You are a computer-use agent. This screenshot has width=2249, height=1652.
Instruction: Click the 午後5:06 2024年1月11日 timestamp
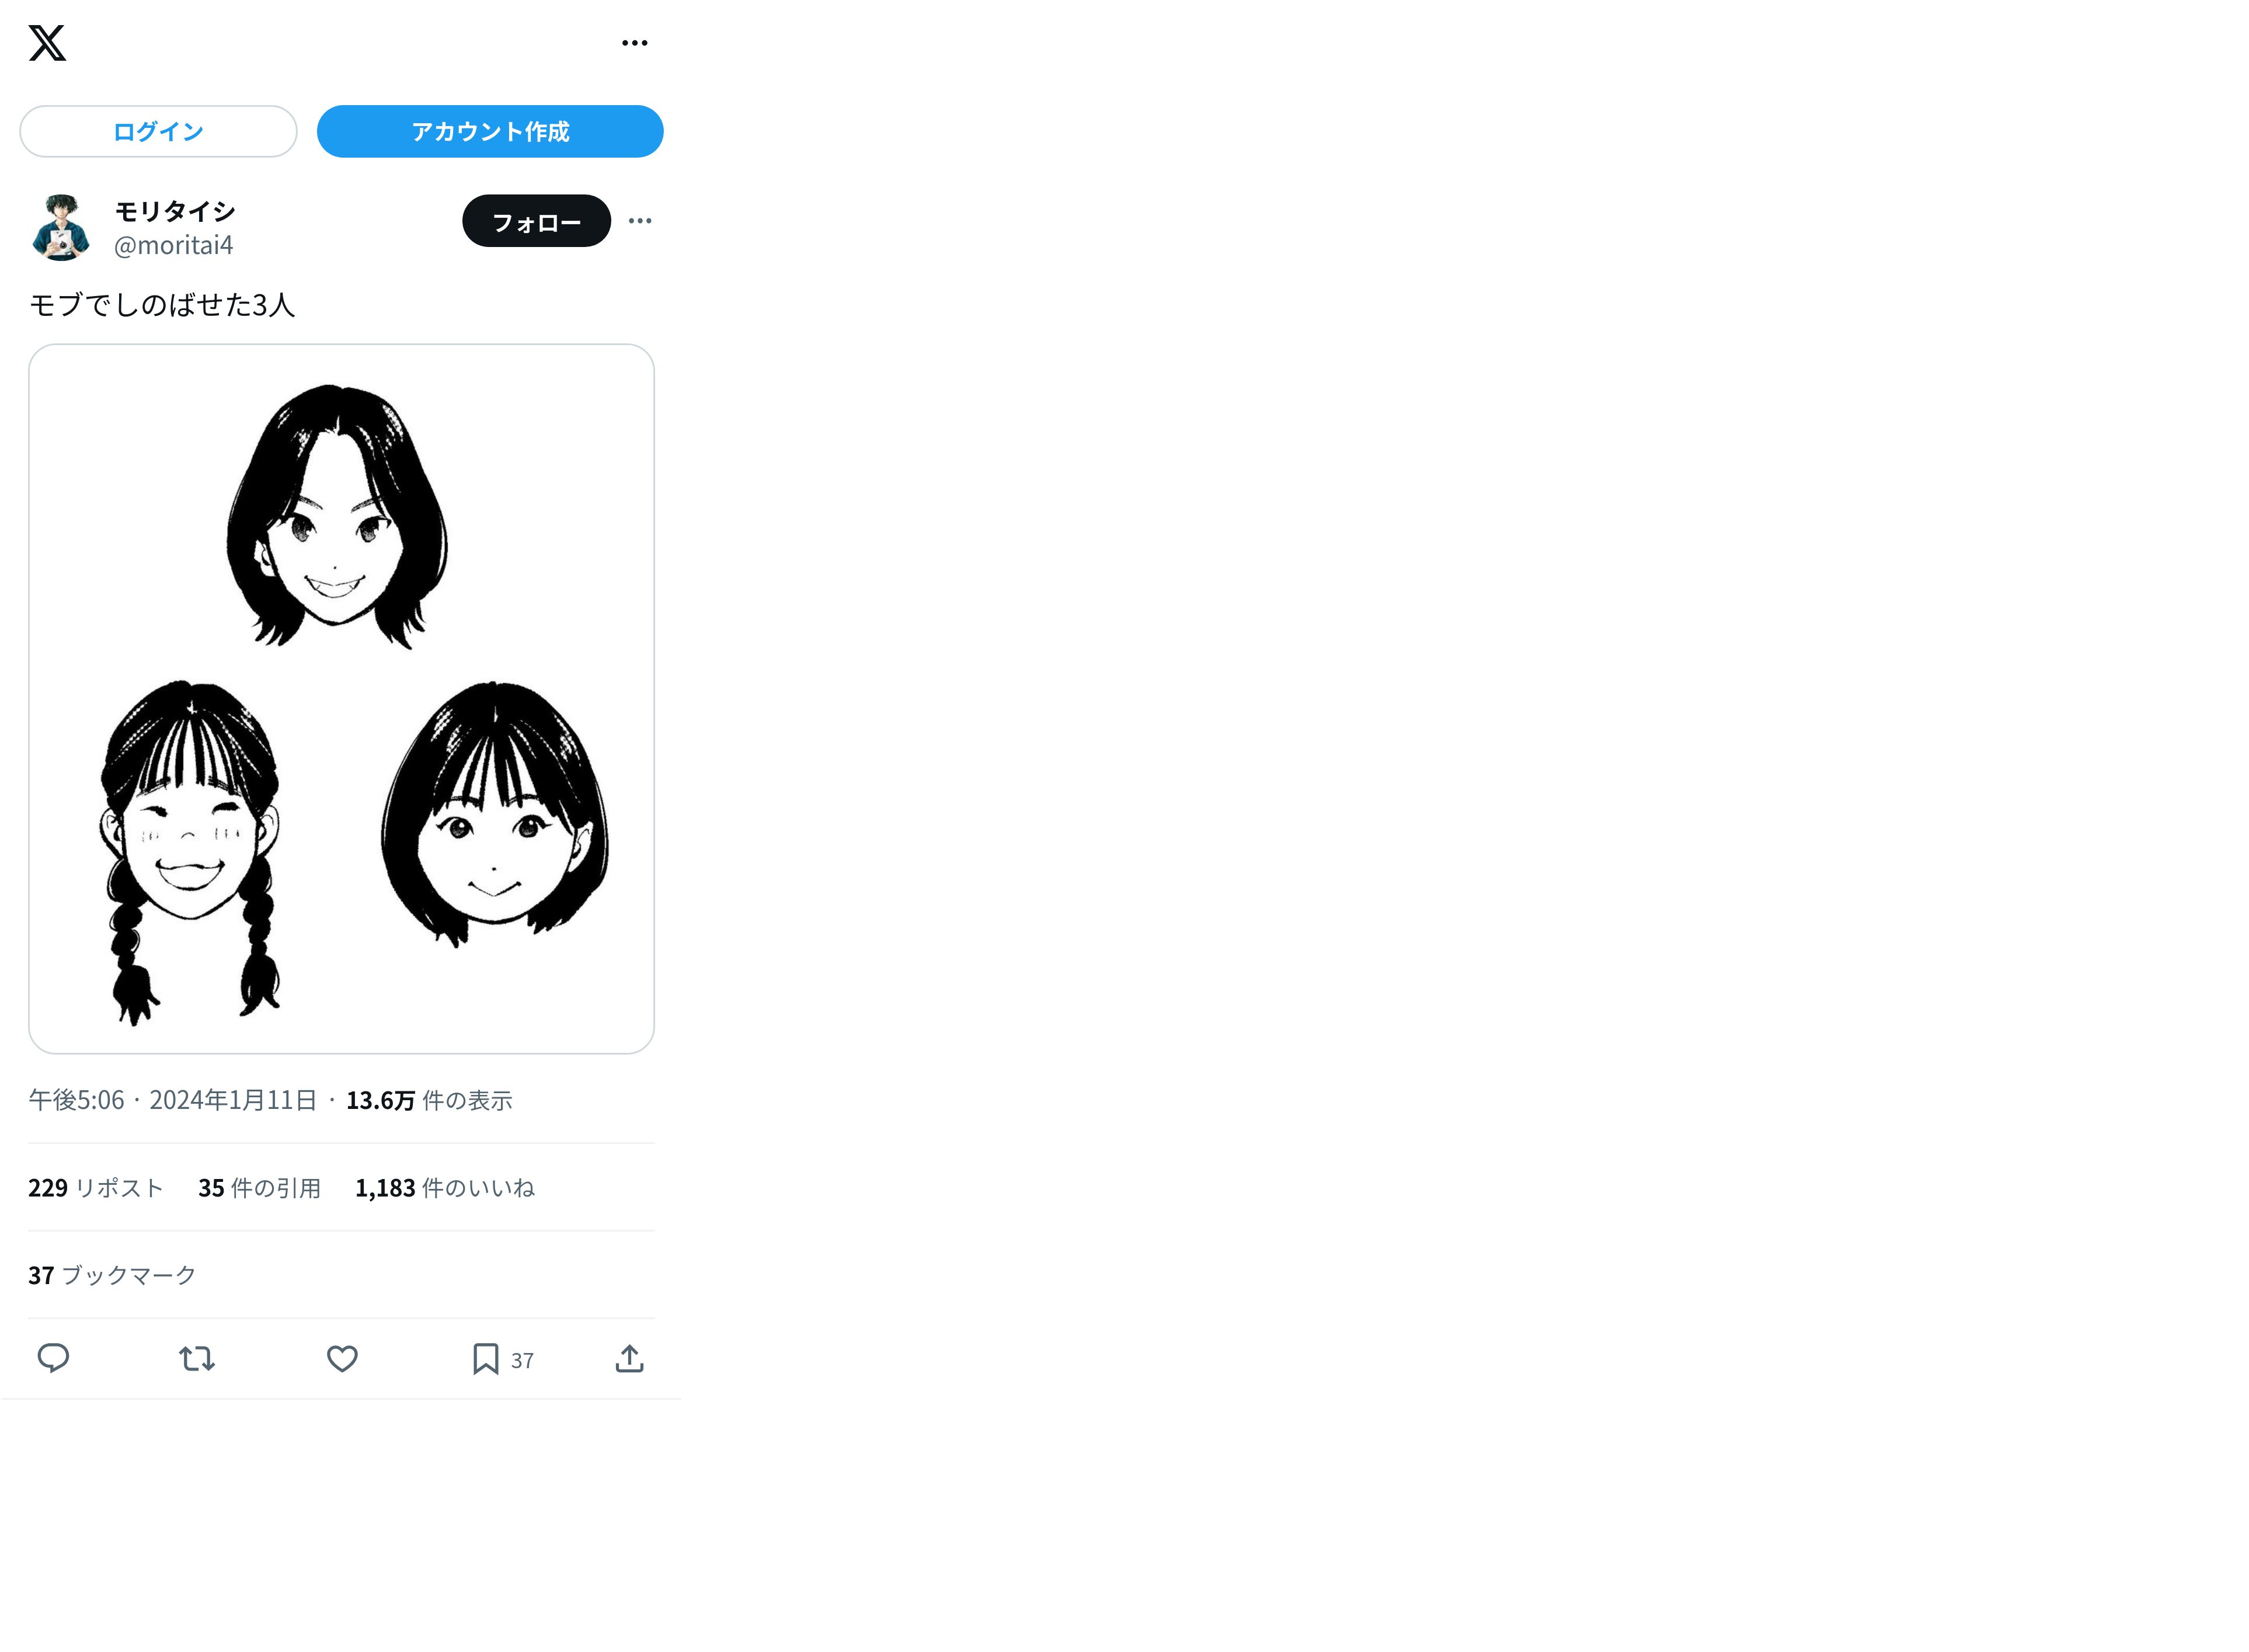(172, 1100)
